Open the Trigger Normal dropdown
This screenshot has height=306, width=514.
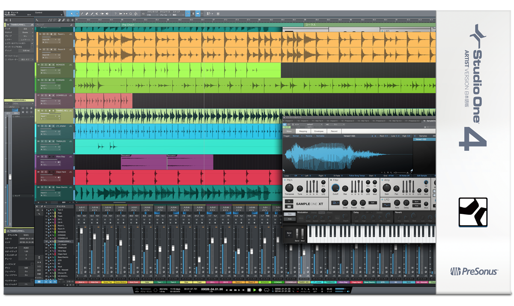[297, 136]
